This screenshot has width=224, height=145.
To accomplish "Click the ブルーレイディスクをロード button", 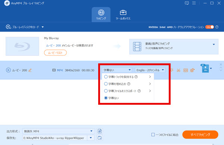I will 23,27.
